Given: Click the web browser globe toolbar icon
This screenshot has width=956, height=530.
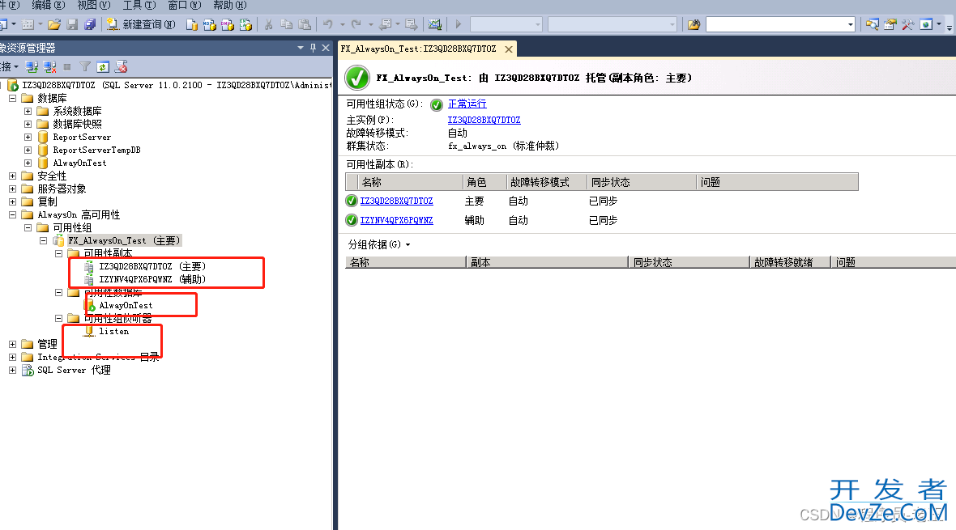Looking at the screenshot, I should (926, 25).
